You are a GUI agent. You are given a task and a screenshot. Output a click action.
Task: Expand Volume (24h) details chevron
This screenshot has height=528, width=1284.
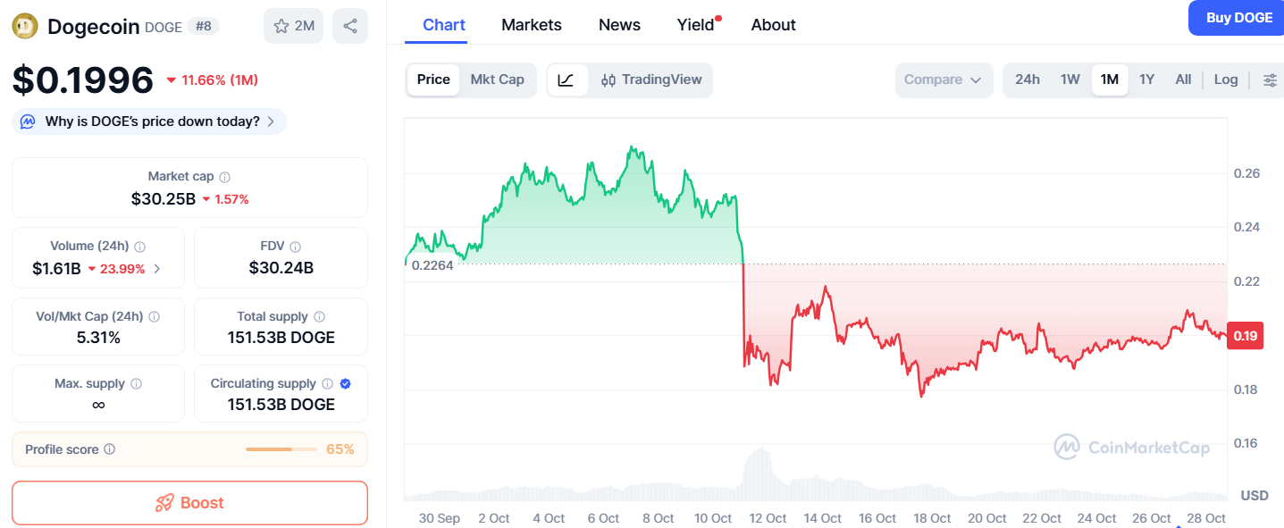pyautogui.click(x=157, y=268)
